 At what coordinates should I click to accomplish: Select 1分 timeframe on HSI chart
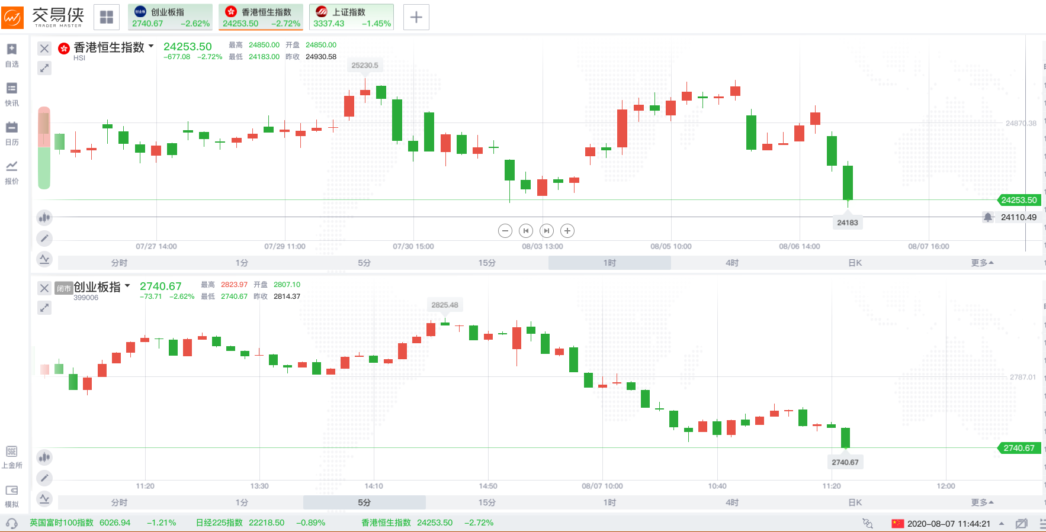242,263
